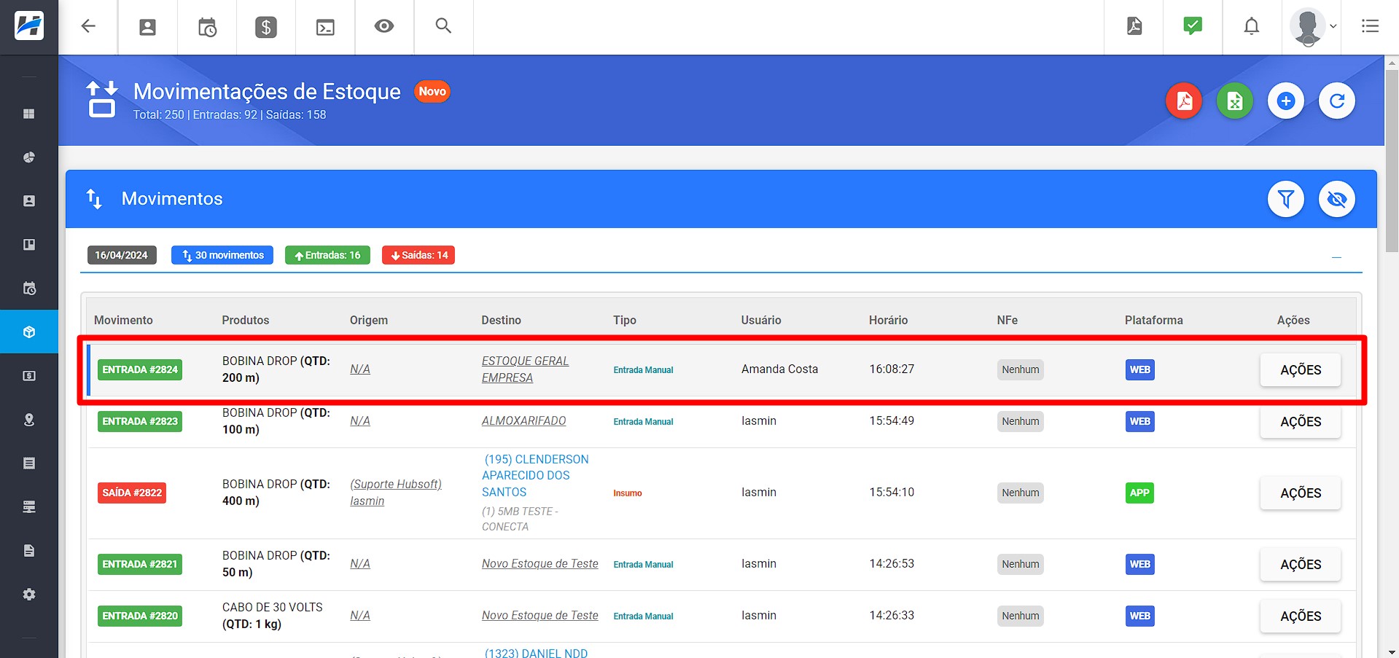
Task: Open the money bill icon in sidebar
Action: point(29,376)
